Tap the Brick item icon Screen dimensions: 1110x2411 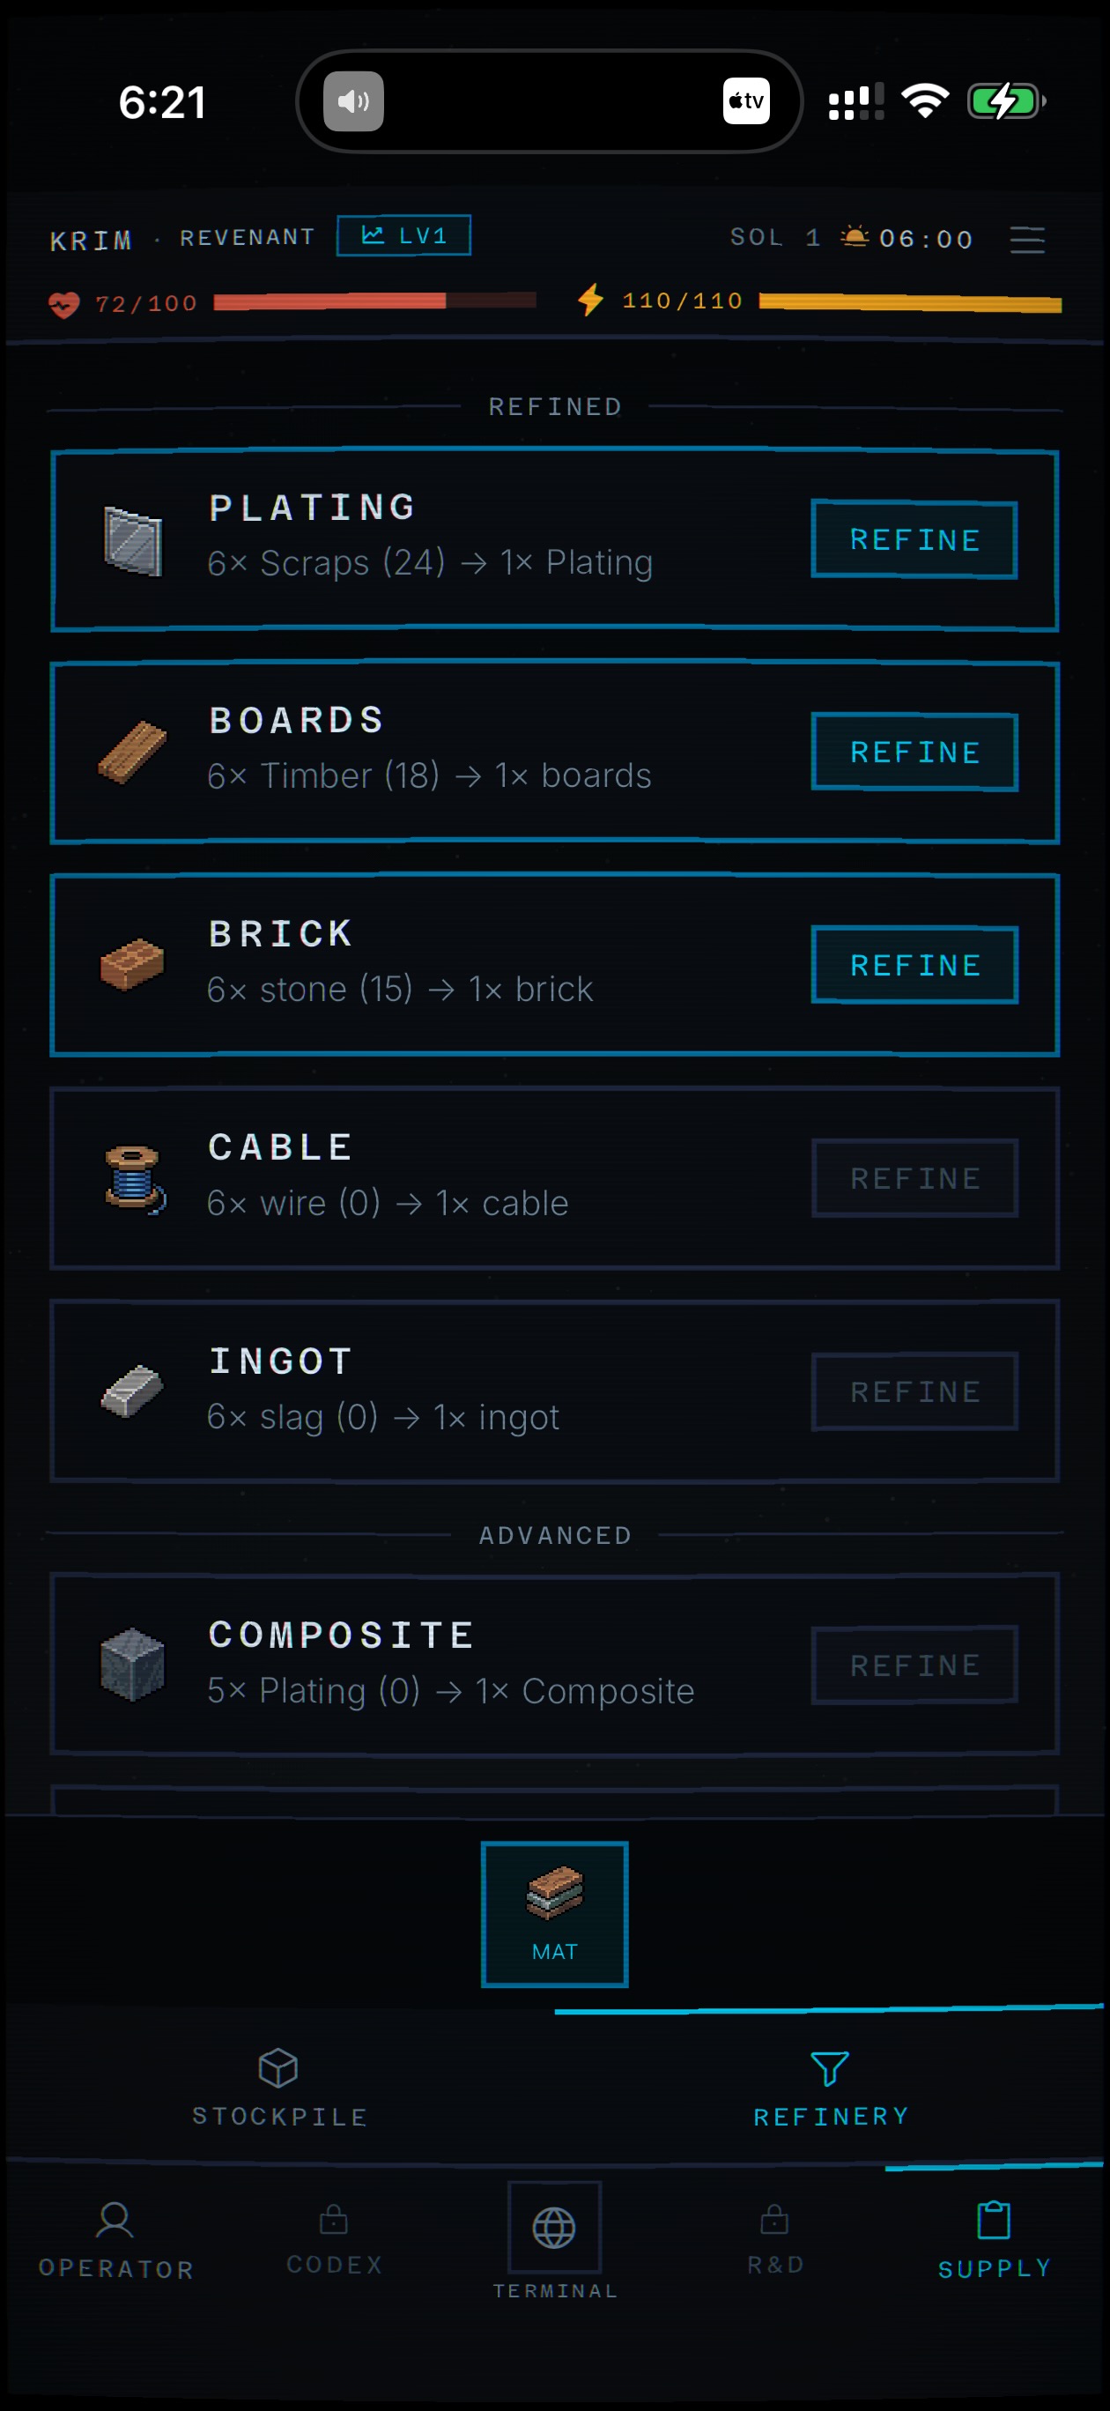(x=133, y=964)
